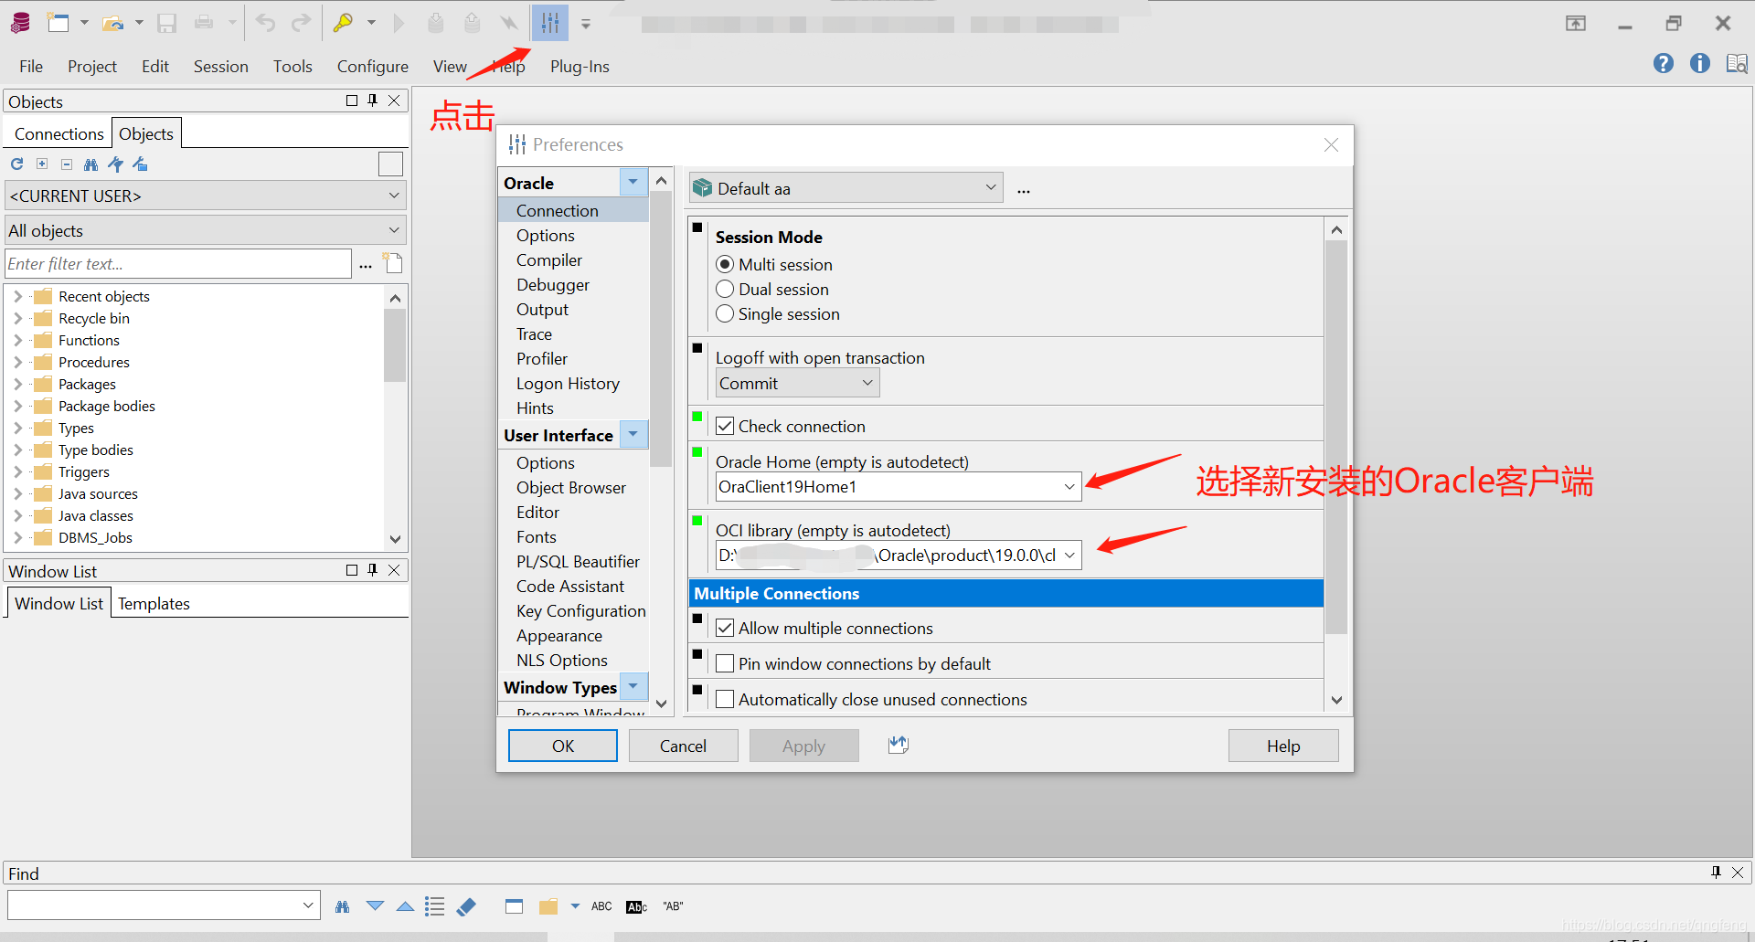Expand the Procedures folder node
The width and height of the screenshot is (1755, 942).
(17, 362)
